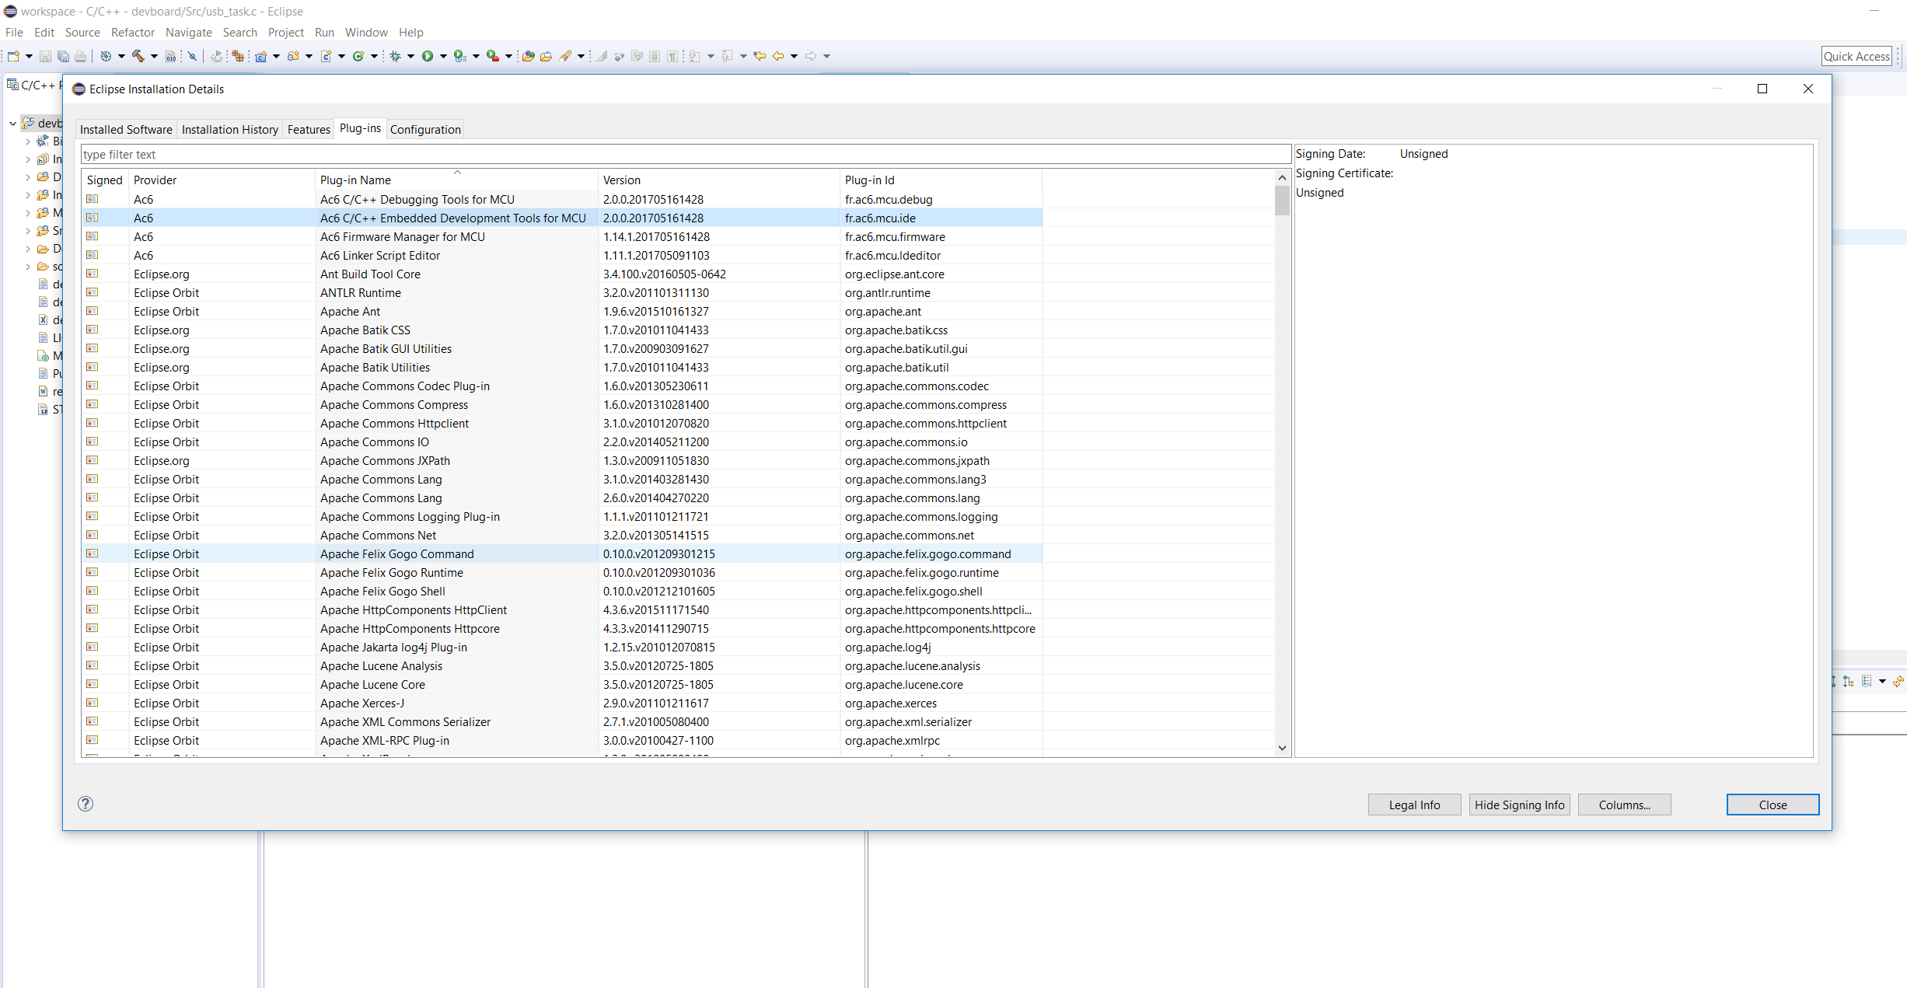Click the Search flashlight toolbar icon
The height and width of the screenshot is (988, 1907).
click(x=566, y=56)
